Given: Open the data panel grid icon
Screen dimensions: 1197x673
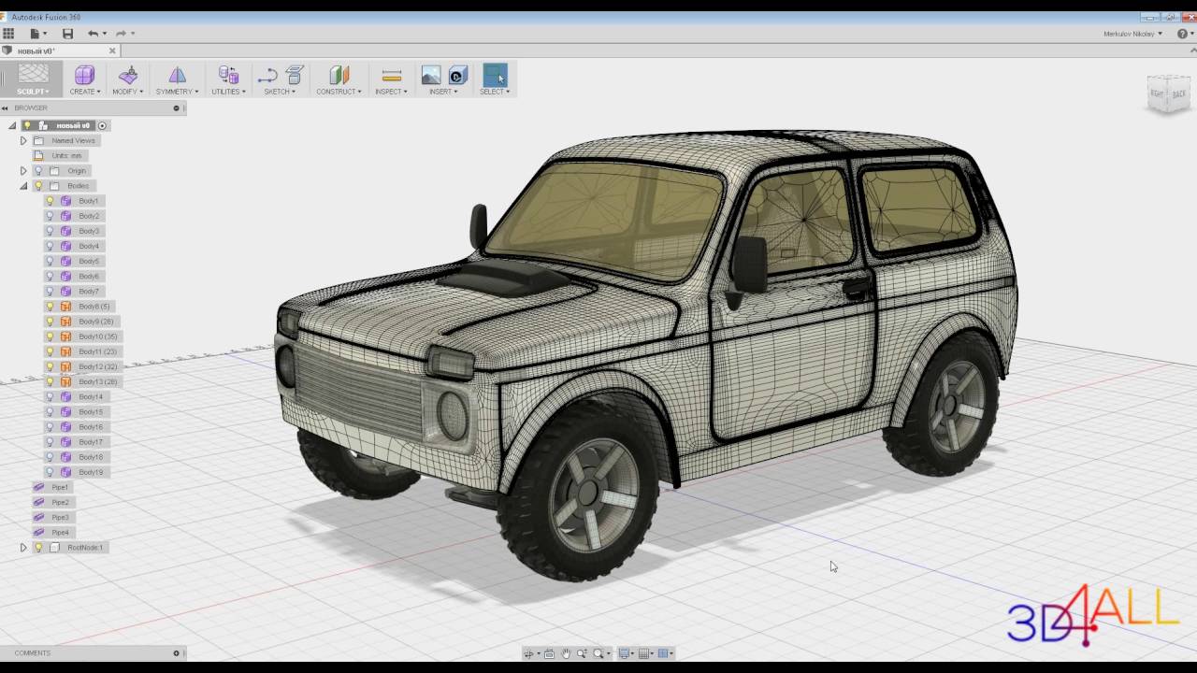Looking at the screenshot, I should (x=8, y=34).
